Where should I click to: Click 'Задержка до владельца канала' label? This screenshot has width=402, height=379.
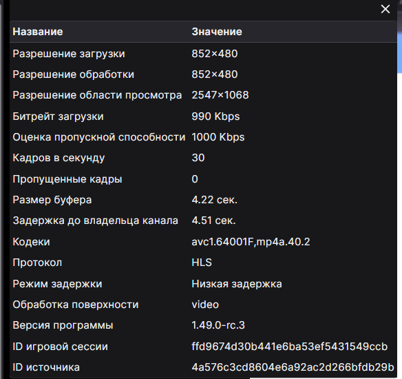[x=96, y=221]
